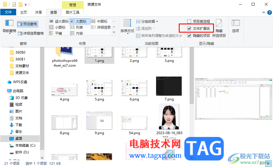Enable the Item check boxes option
Viewport: 273px width, 167px height.
click(x=189, y=21)
